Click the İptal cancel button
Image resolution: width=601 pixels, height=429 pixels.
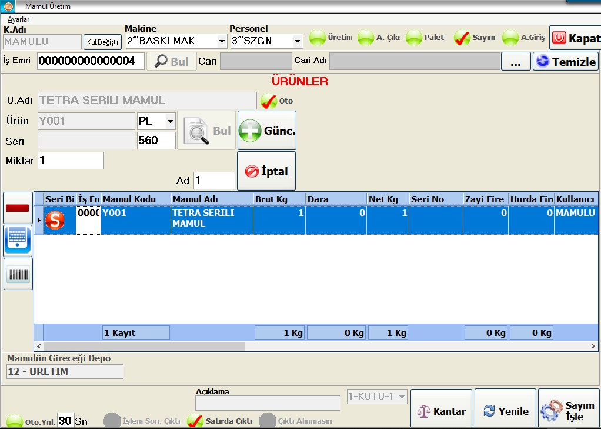[x=266, y=171]
